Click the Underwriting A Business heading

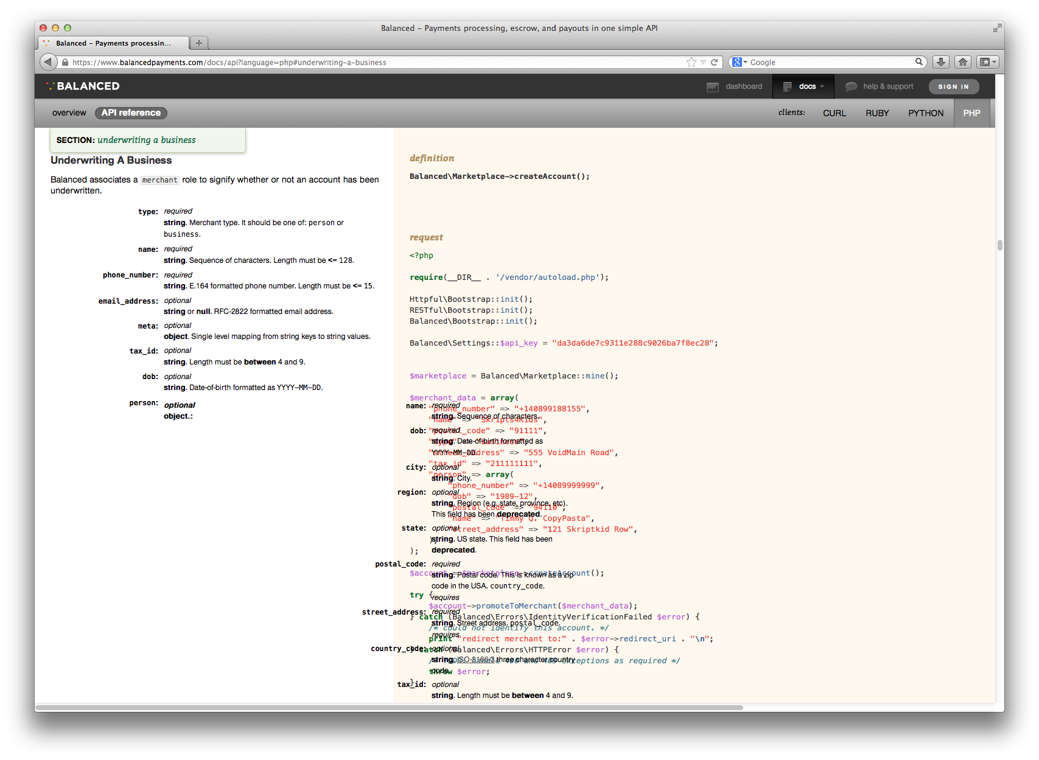pyautogui.click(x=111, y=160)
